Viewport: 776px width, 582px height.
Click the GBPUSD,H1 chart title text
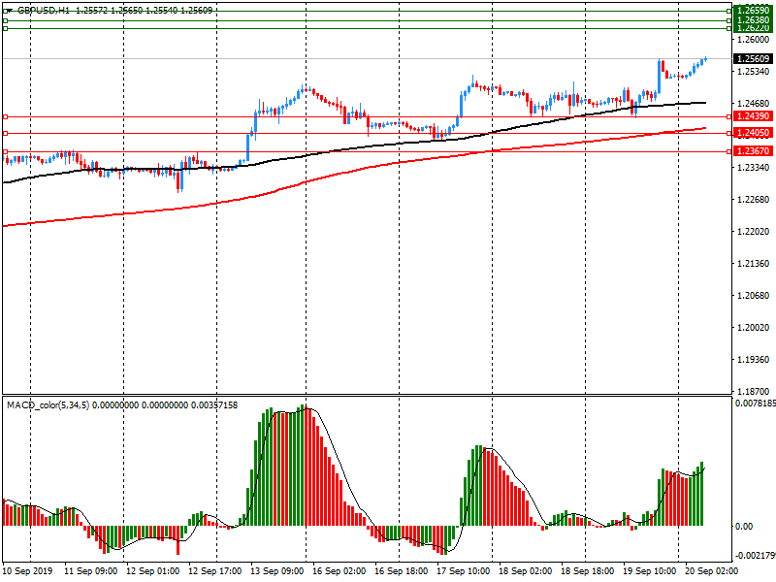(44, 11)
